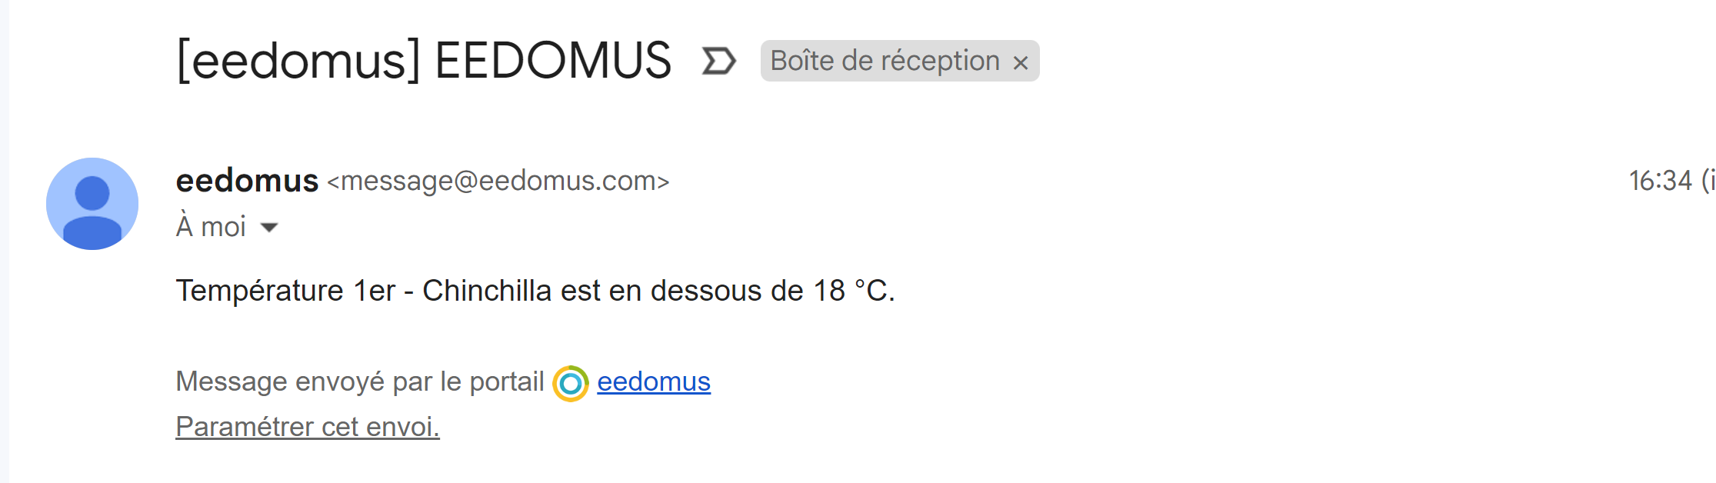Click Température 1er at the message start
Screen dimensions: 1716x483
click(x=285, y=291)
